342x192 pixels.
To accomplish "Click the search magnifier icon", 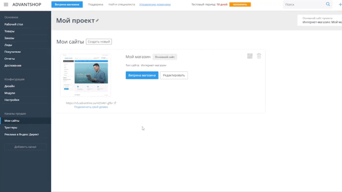I will coord(328,4).
